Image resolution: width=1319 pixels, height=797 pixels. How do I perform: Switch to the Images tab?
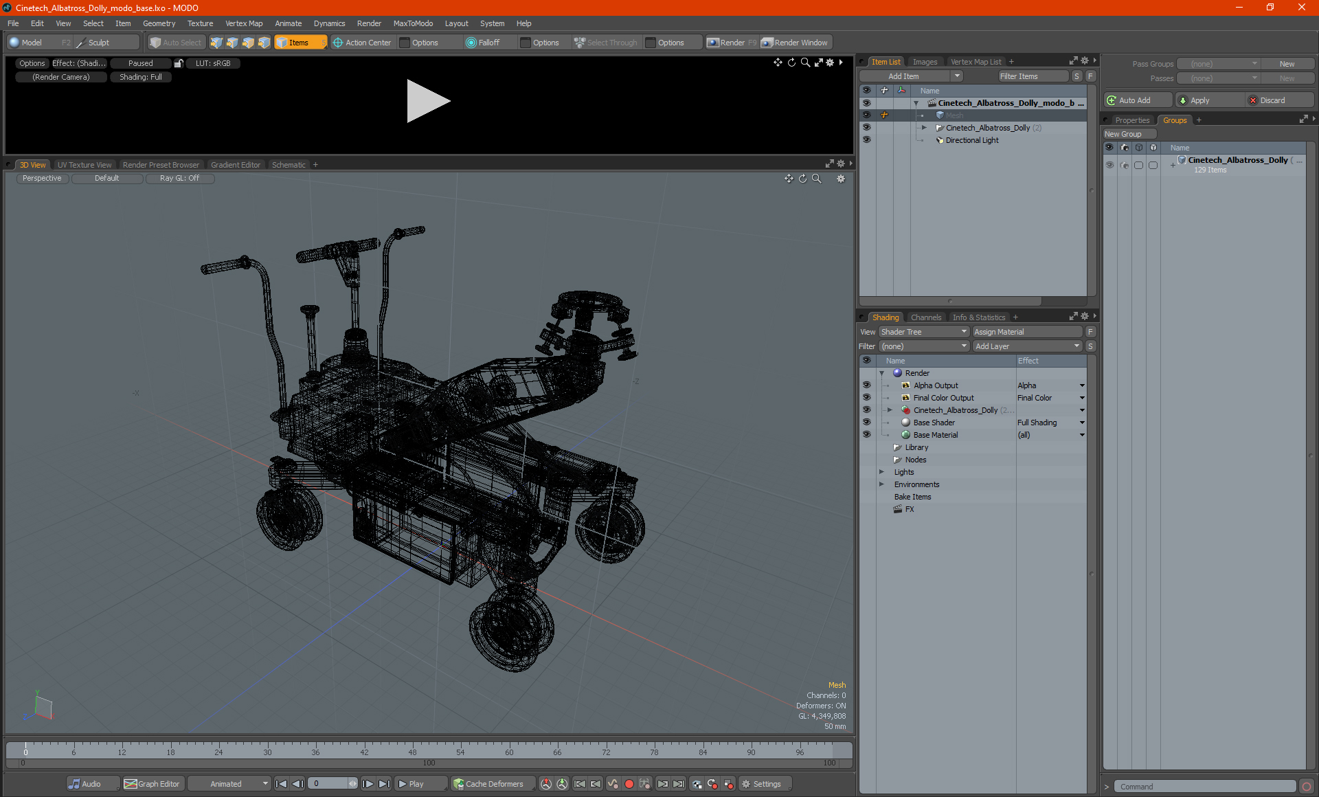[925, 62]
